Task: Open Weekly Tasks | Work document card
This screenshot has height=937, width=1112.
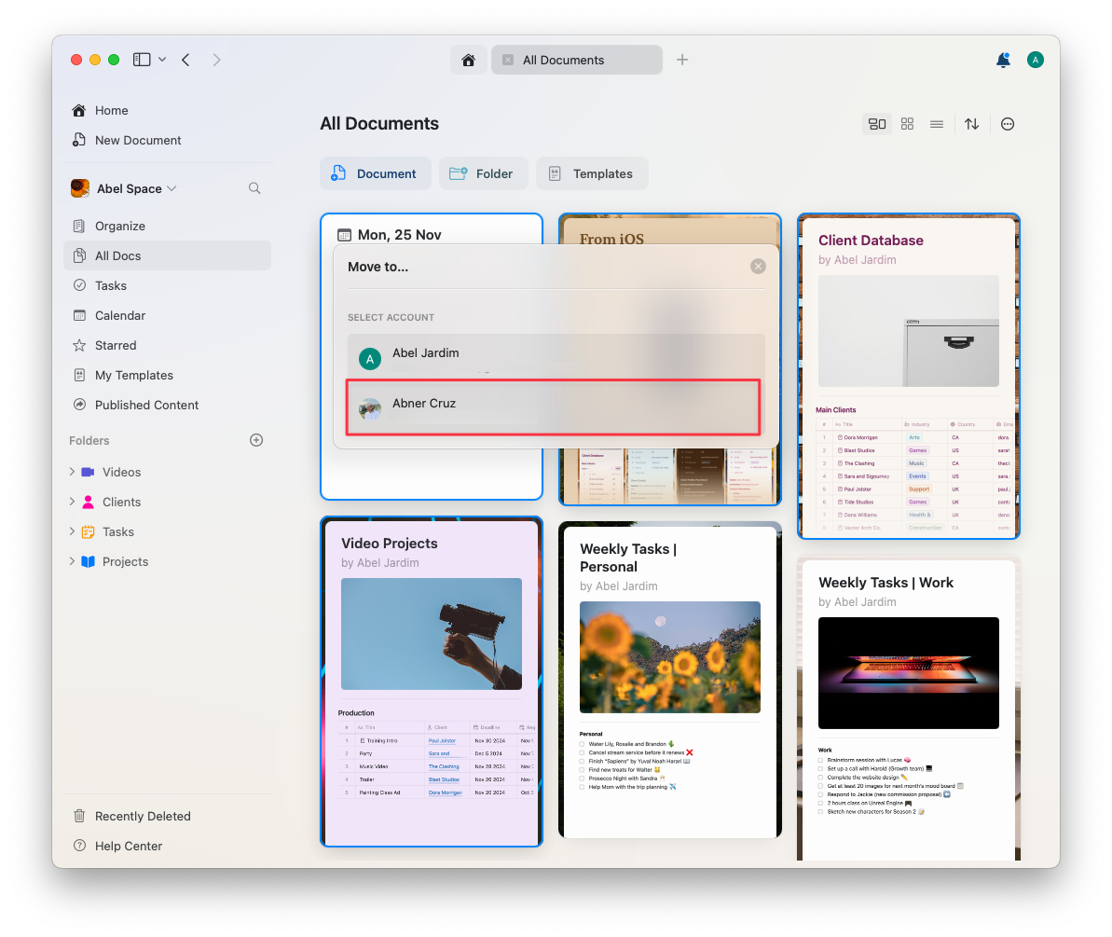Action: pos(909,708)
